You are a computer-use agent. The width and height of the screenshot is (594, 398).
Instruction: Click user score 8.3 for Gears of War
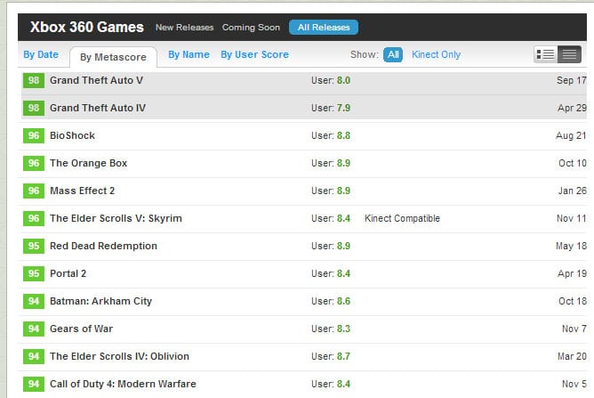click(x=343, y=329)
